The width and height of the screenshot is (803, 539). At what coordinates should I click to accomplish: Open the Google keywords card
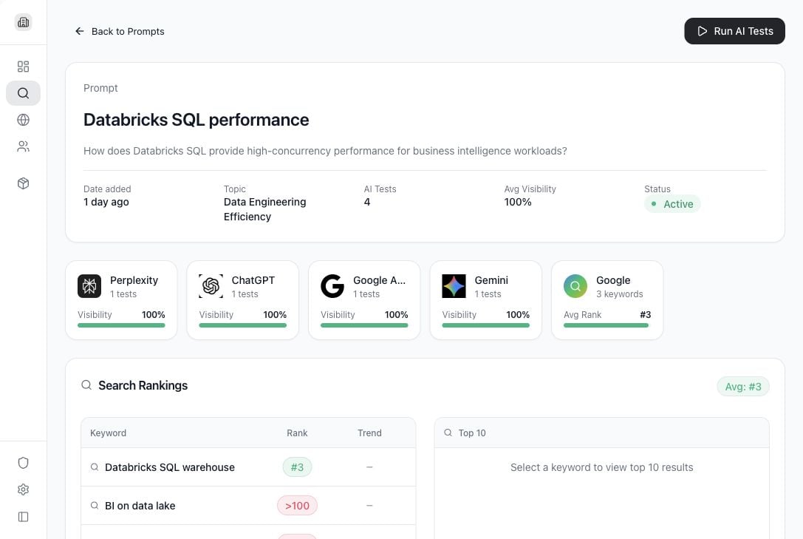point(607,300)
